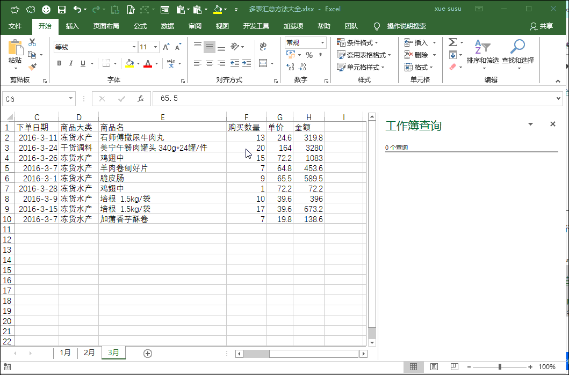Toggle Middle Align
Image resolution: width=569 pixels, height=375 pixels.
pyautogui.click(x=210, y=47)
